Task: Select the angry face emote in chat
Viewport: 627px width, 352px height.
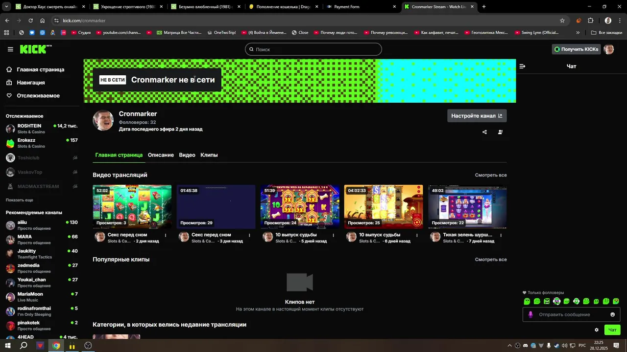Action: [547, 301]
